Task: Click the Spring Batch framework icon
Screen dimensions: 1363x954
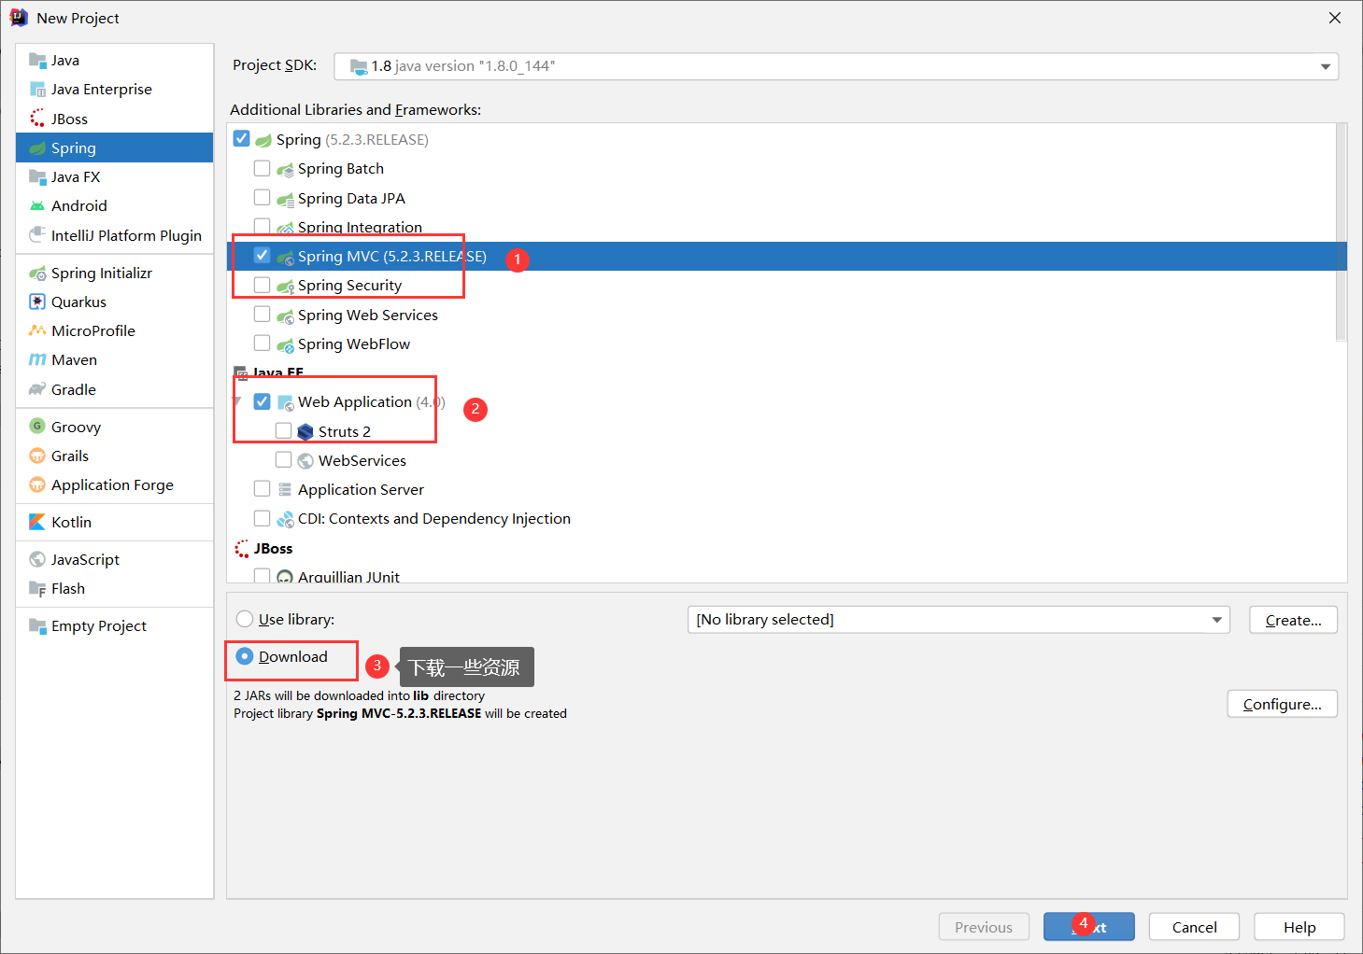Action: click(285, 169)
